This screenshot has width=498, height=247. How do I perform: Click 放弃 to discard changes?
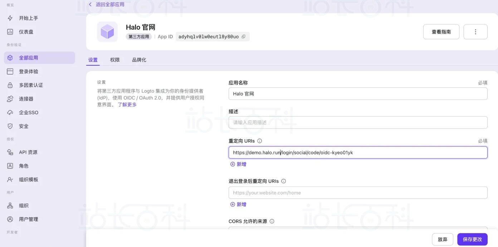point(443,240)
